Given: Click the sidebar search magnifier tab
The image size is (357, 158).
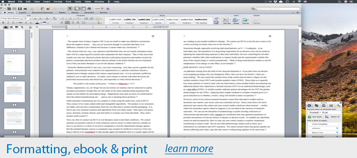Looking at the screenshot, I should pos(22,27).
